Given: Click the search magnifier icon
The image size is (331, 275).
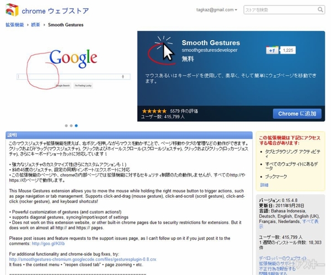Looking at the screenshot, I should point(320,10).
